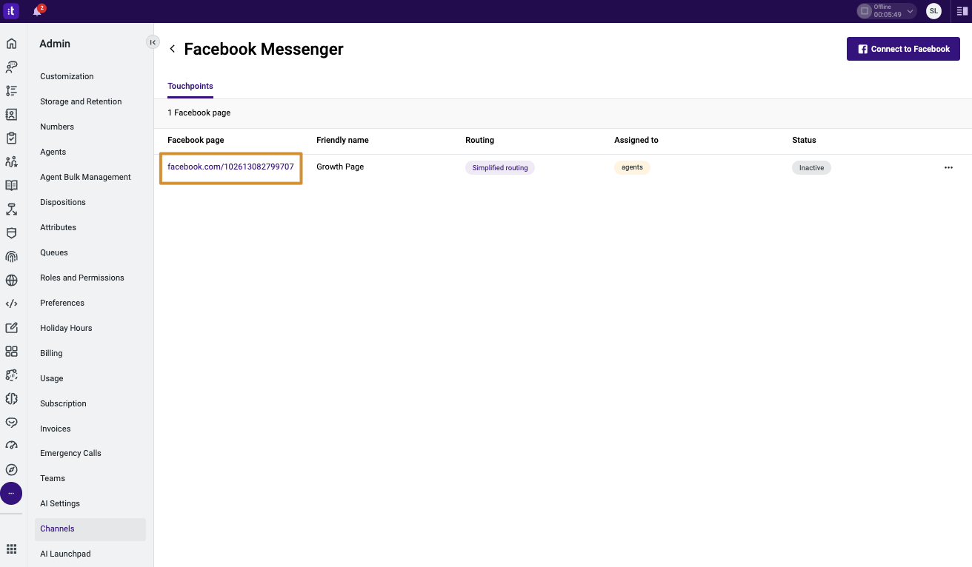Viewport: 972px width, 567px height.
Task: Open Agents in Admin menu
Action: tap(53, 152)
